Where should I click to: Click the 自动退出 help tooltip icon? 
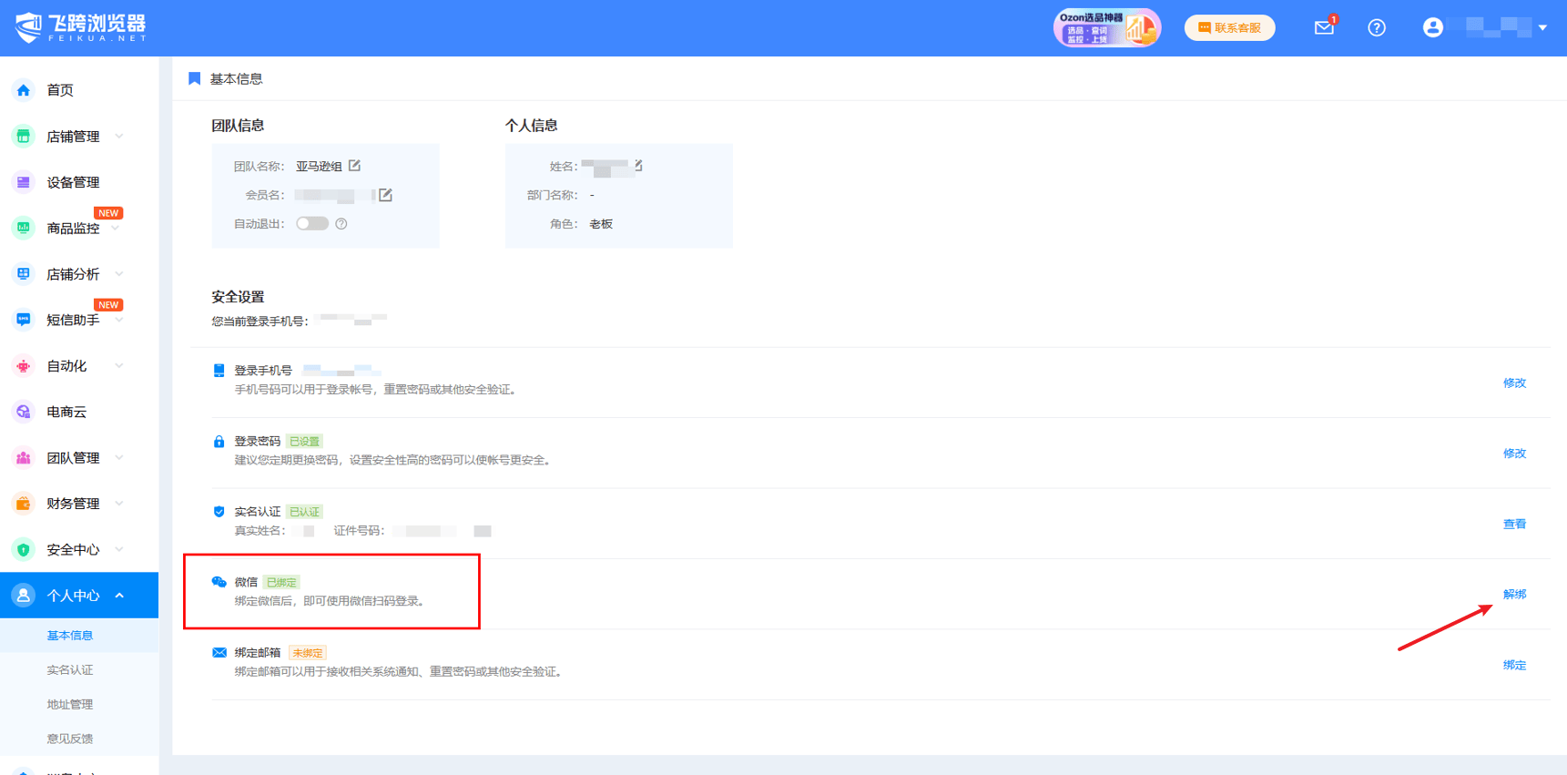pyautogui.click(x=341, y=224)
